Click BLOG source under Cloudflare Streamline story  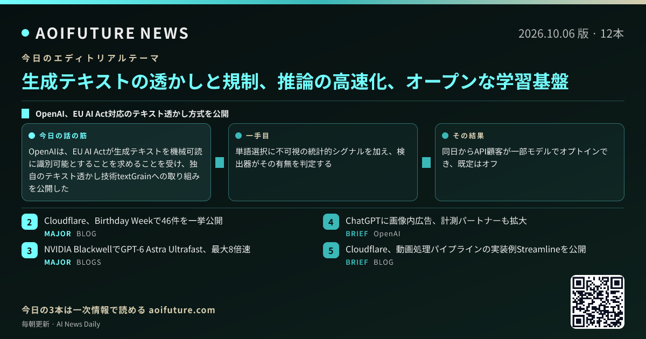[384, 262]
